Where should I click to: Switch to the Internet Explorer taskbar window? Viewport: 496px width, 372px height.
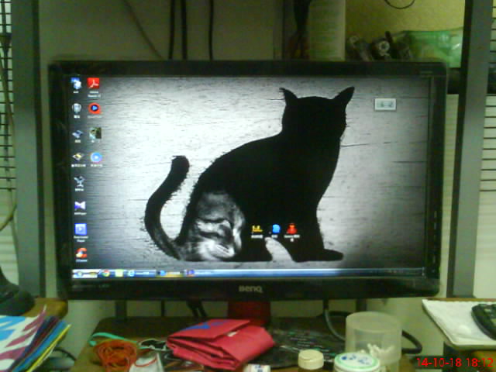[x=142, y=274]
